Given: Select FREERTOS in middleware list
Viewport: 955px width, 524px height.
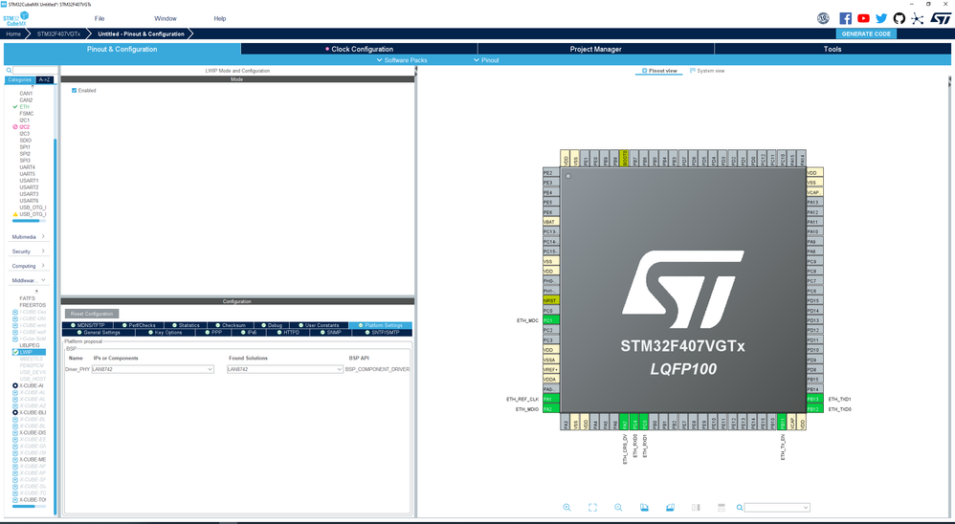Looking at the screenshot, I should pos(33,306).
